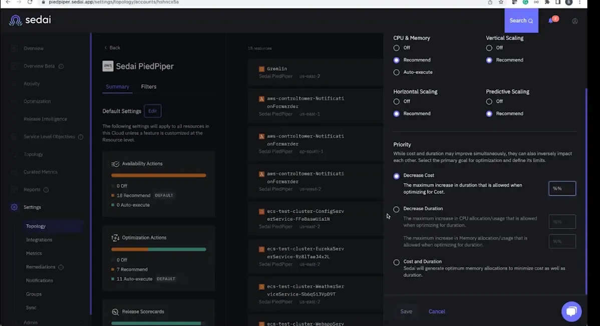
Task: Switch to the Filters tab
Action: coord(148,87)
